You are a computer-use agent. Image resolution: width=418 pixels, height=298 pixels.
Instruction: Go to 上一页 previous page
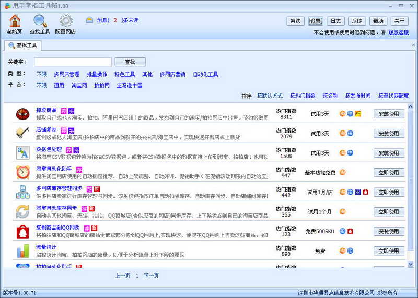(123, 276)
